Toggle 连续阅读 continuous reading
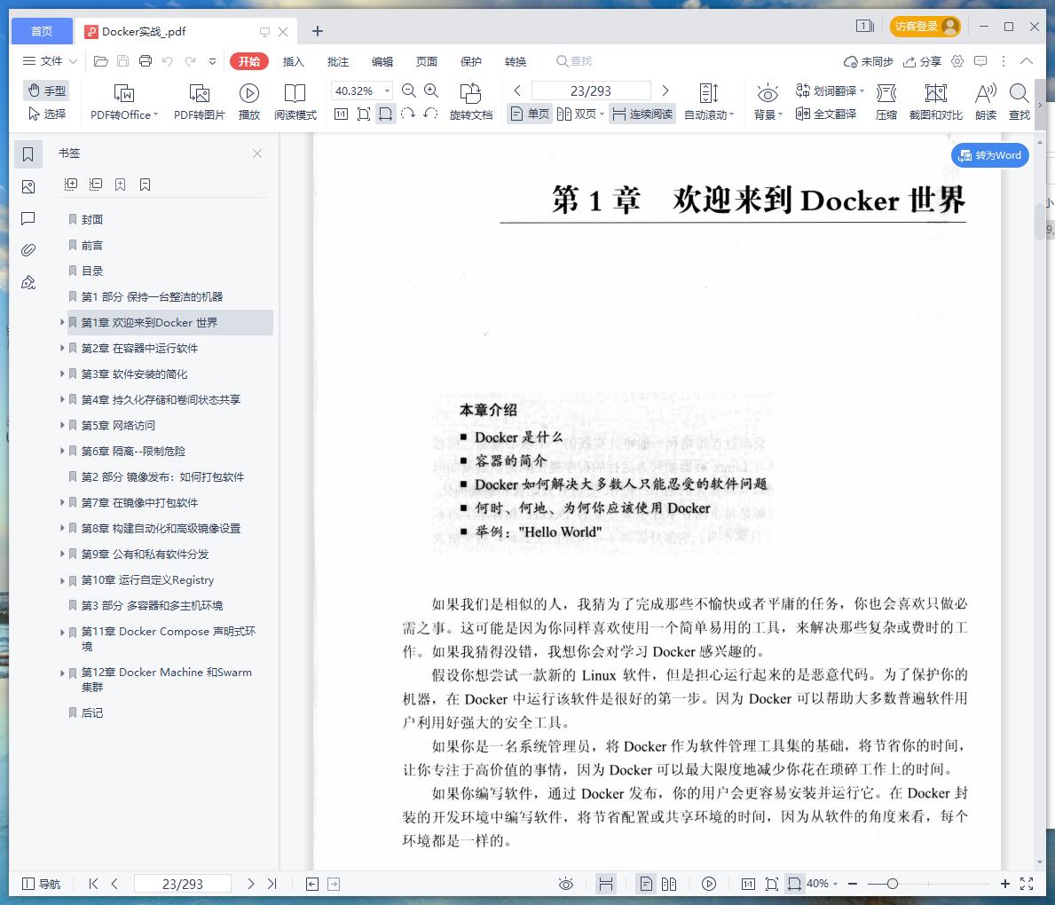 pos(642,114)
